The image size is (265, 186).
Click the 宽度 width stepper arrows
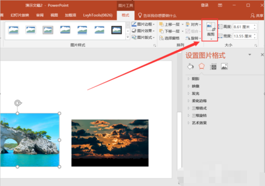tap(255, 36)
